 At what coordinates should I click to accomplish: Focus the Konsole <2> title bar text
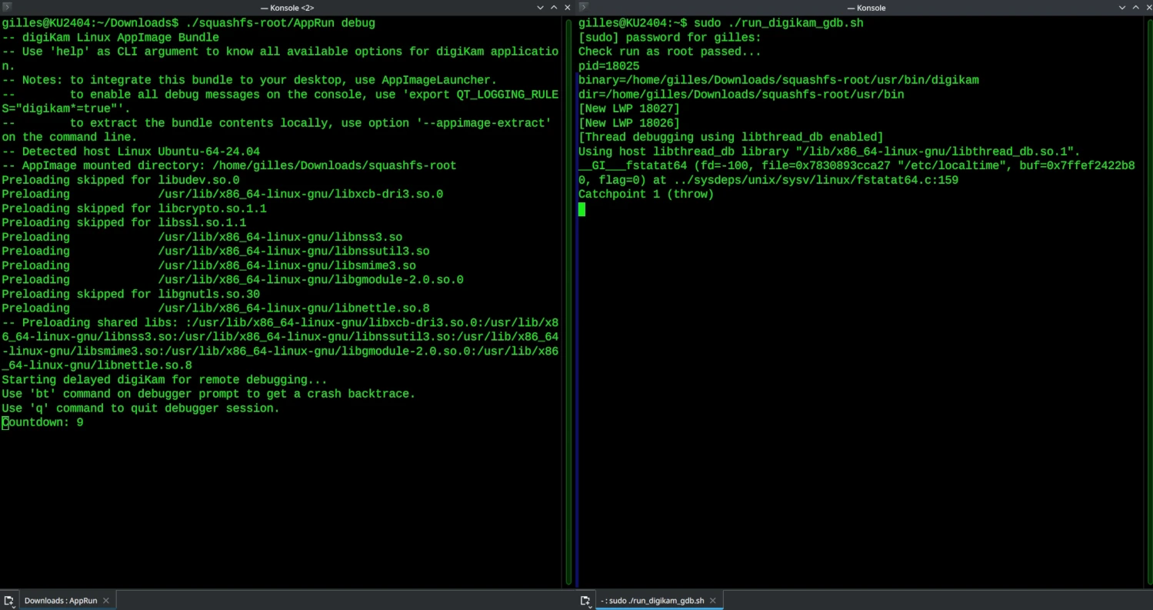pos(287,7)
